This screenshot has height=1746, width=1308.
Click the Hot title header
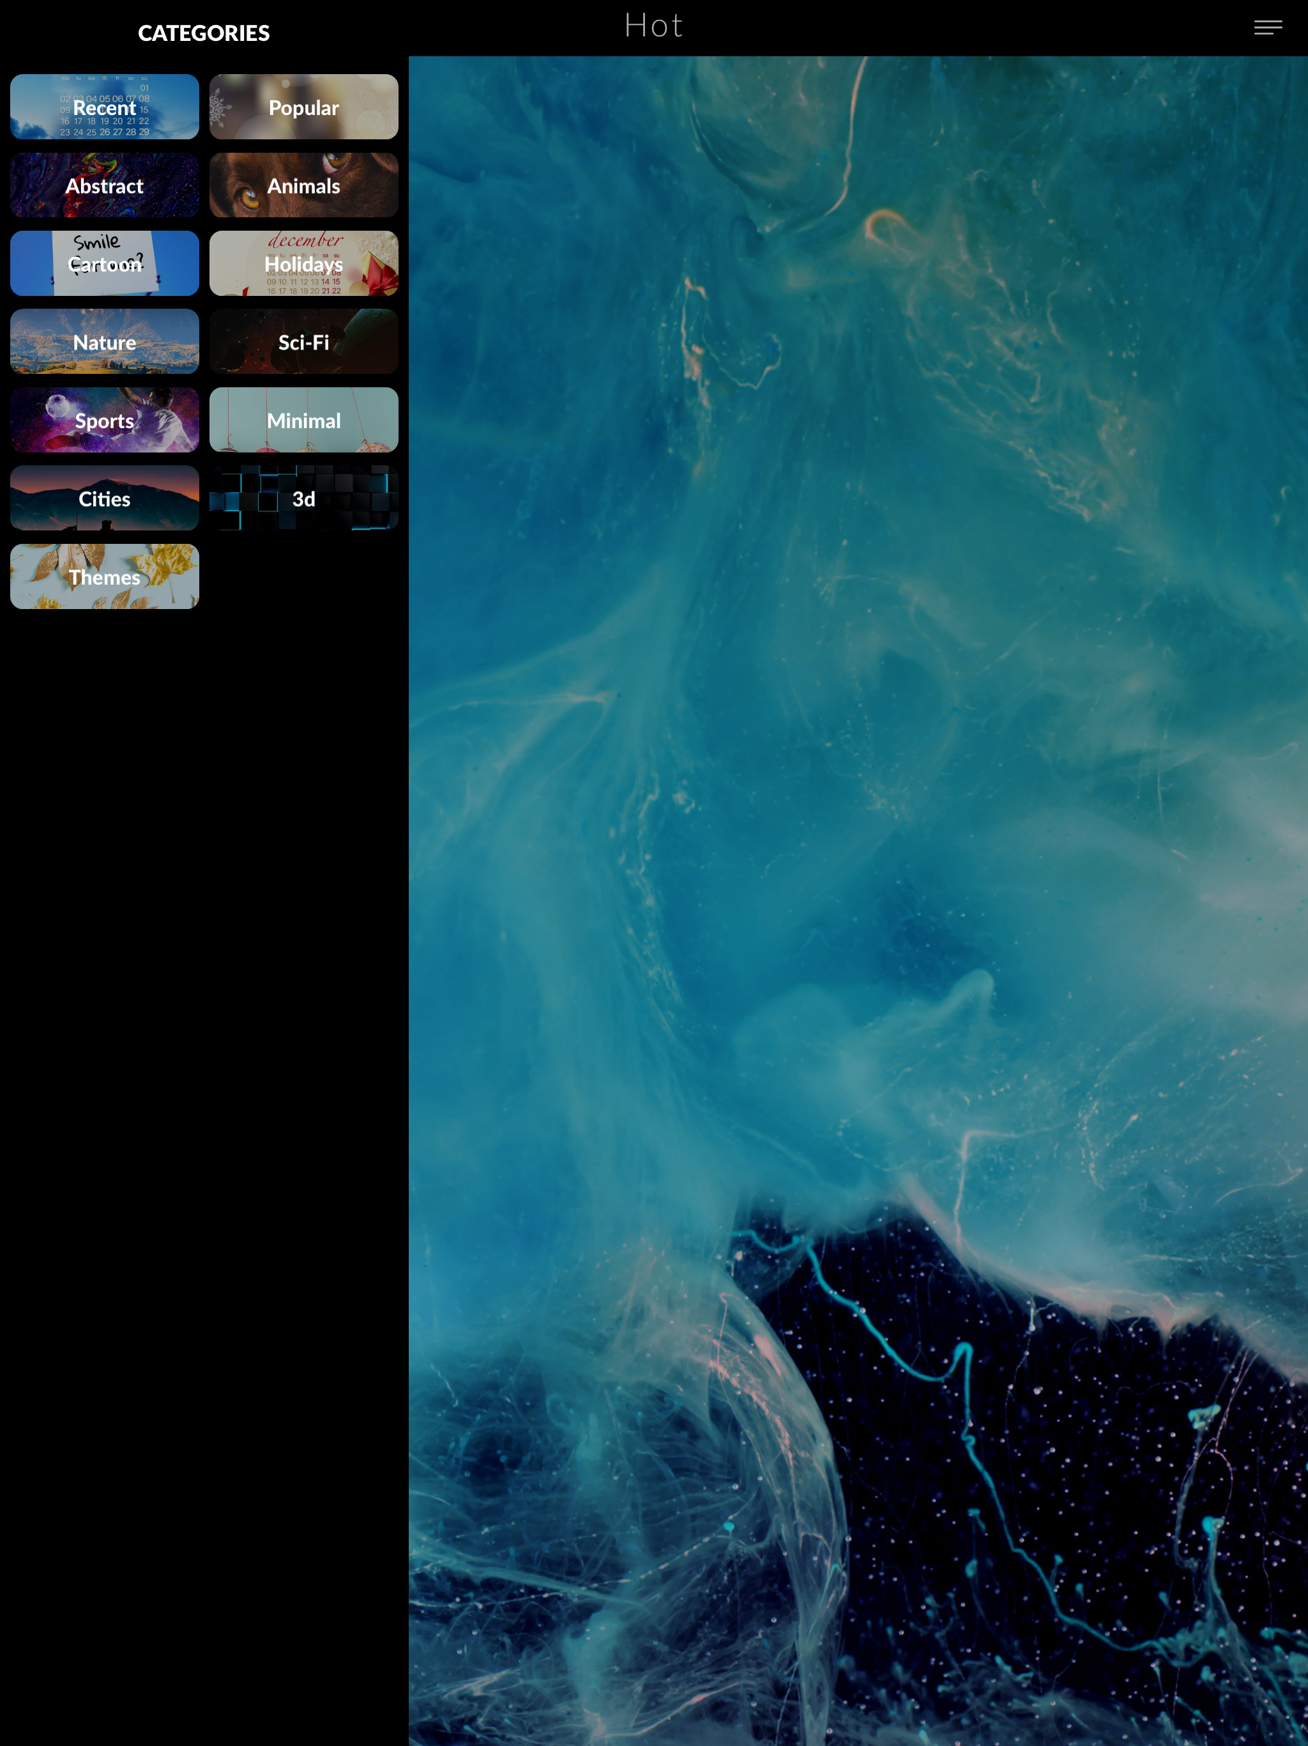[x=653, y=26]
